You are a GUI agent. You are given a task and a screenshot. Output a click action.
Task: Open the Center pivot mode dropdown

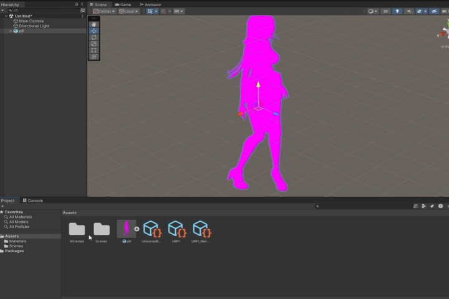point(104,11)
